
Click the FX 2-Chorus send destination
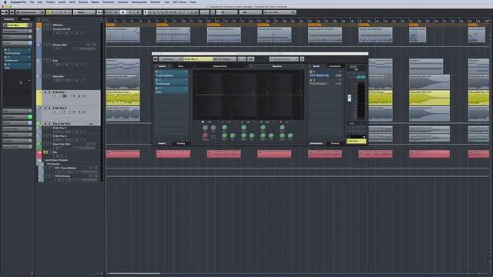pyautogui.click(x=318, y=84)
